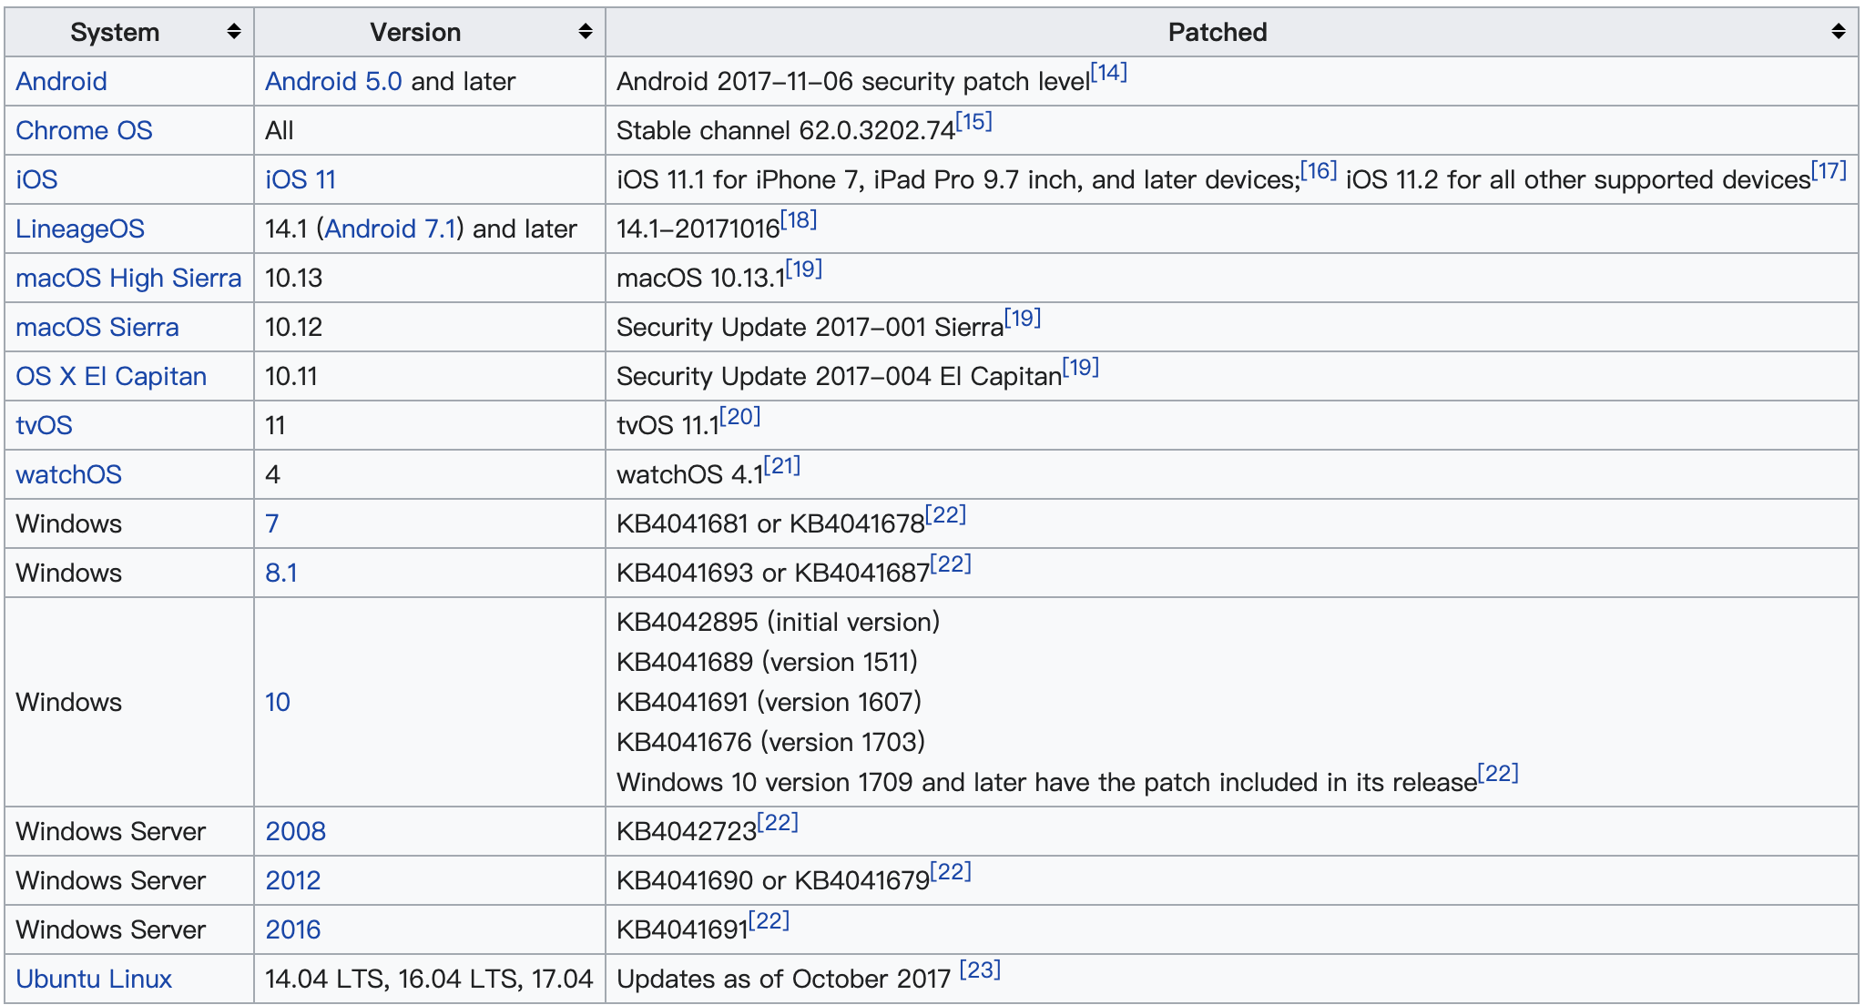
Task: Open the Android system link
Action: point(61,81)
